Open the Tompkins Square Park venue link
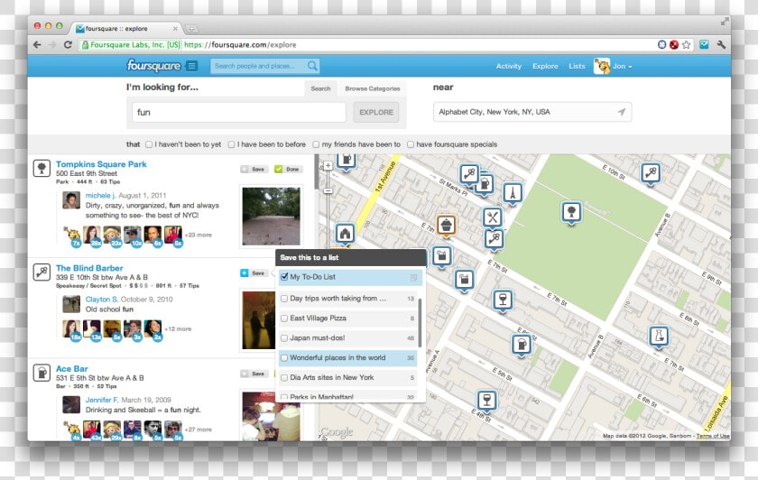Screen dimensions: 758x480 click(101, 164)
